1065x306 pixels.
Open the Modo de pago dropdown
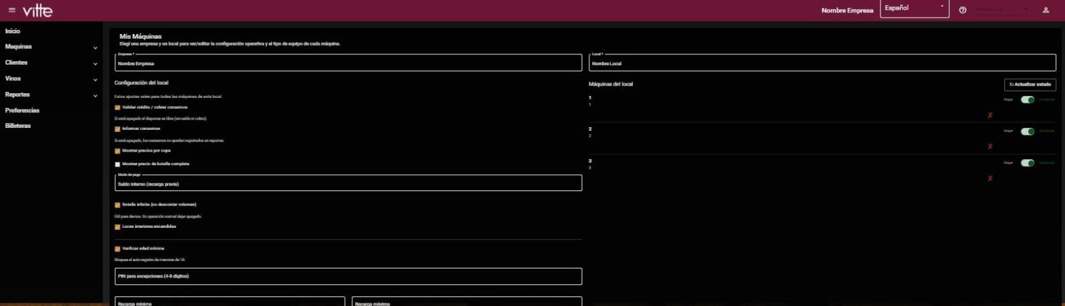pyautogui.click(x=348, y=183)
